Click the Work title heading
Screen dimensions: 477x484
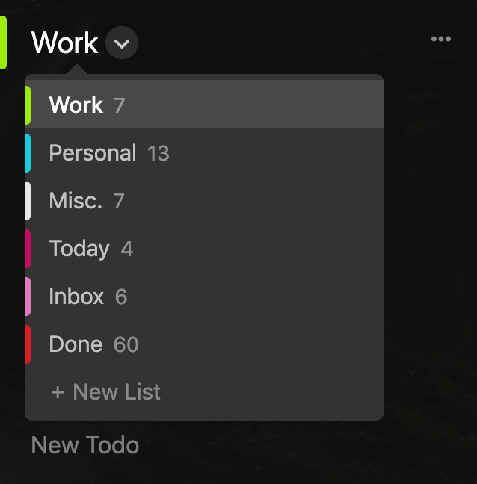(x=64, y=43)
